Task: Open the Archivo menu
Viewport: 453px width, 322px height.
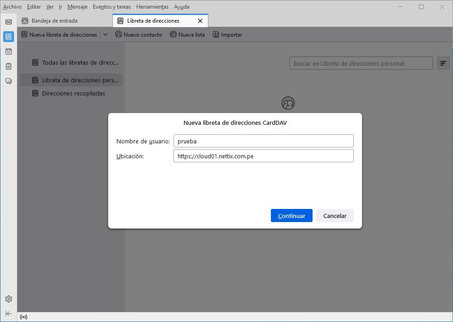Action: click(x=12, y=7)
